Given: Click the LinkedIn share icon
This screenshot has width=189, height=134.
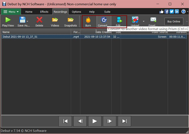Looking at the screenshot, I should (x=177, y=12).
